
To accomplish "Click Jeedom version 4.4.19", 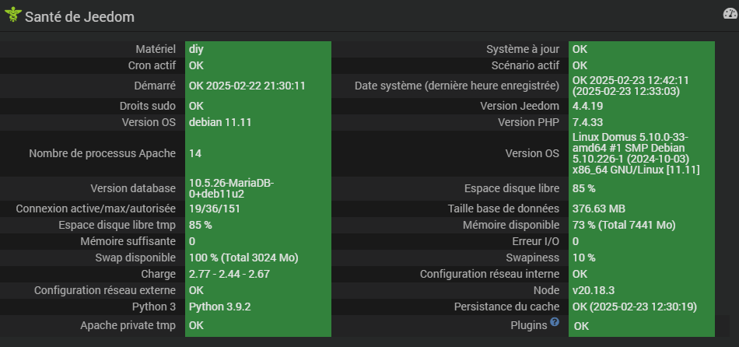I will pos(588,106).
